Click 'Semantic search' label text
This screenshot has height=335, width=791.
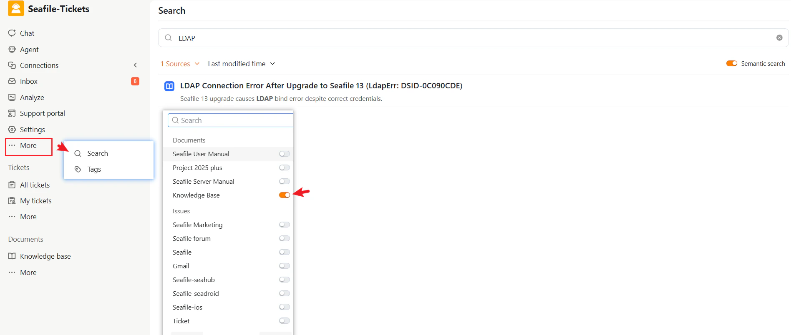pos(763,64)
